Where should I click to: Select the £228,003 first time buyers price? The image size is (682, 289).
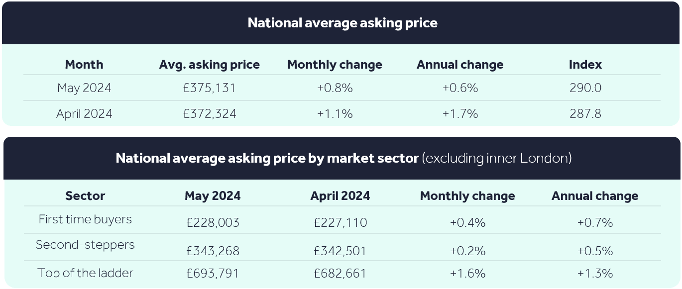click(213, 222)
